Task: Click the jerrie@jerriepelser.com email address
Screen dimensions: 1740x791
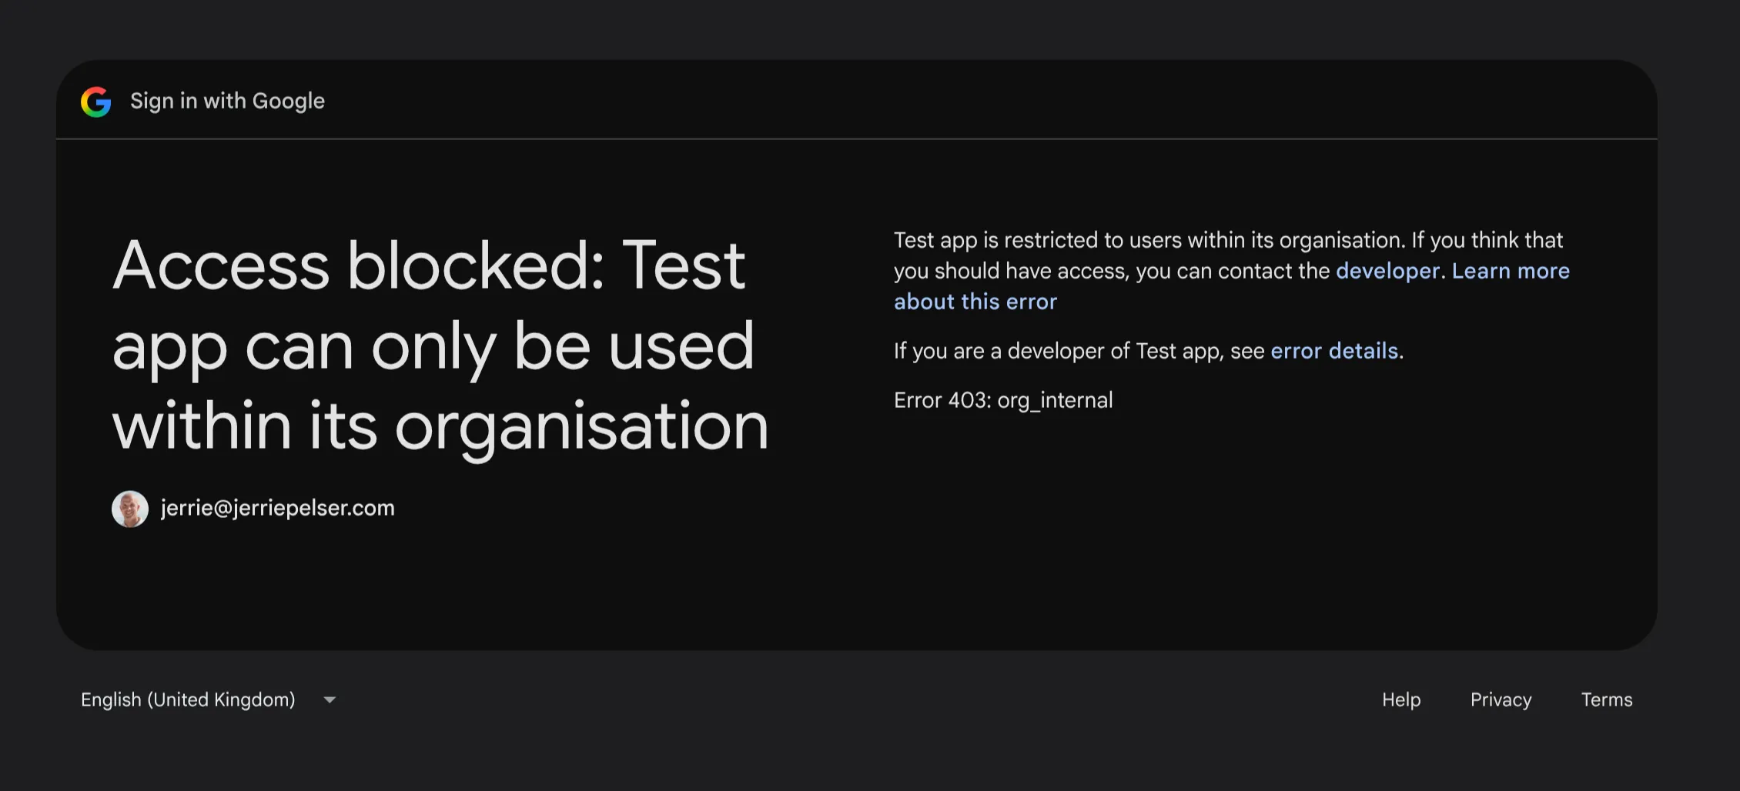Action: click(x=277, y=508)
